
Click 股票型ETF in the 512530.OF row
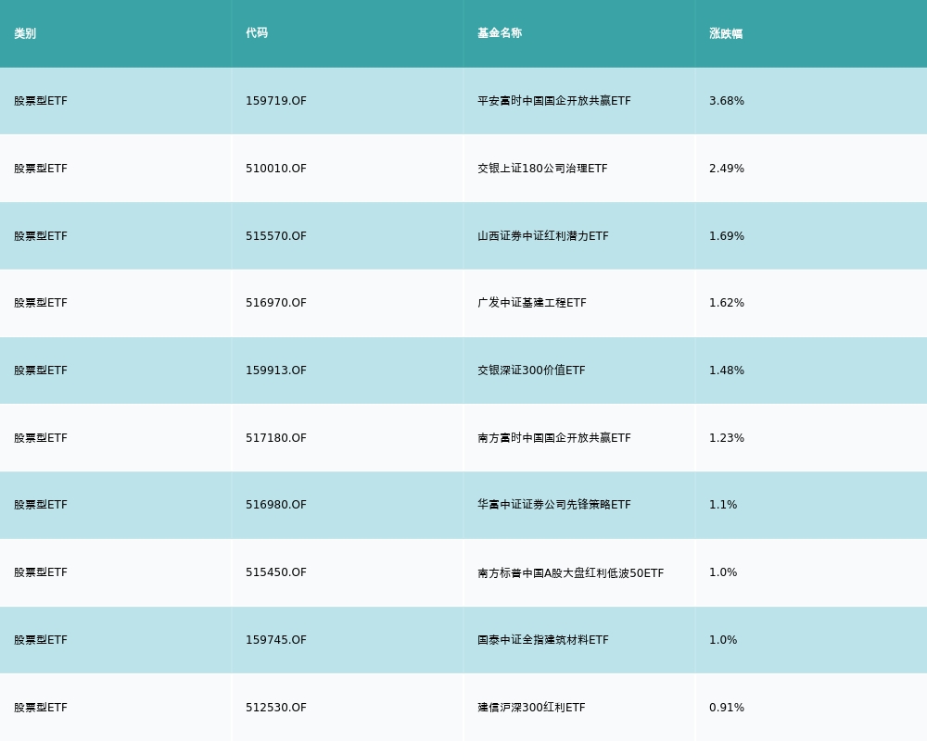41,708
